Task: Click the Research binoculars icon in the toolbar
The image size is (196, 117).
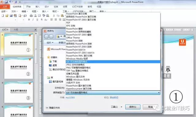Action: tap(48, 16)
